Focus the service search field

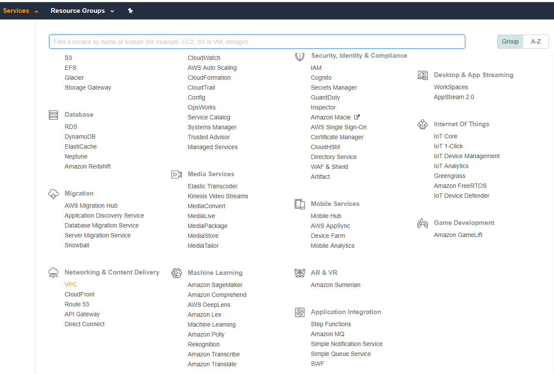257,42
